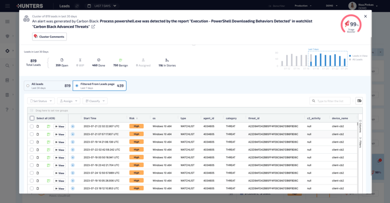The height and width of the screenshot is (203, 390).
Task: Click the blue plus icon in 02:42:59.242 row
Action: click(73, 149)
